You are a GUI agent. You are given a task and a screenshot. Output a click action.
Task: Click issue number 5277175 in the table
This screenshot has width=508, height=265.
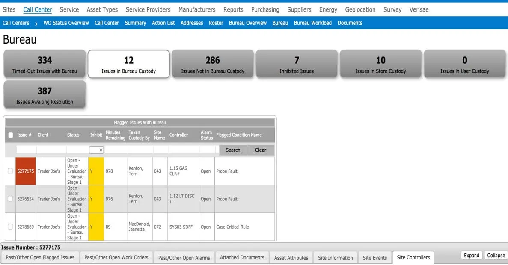click(25, 171)
